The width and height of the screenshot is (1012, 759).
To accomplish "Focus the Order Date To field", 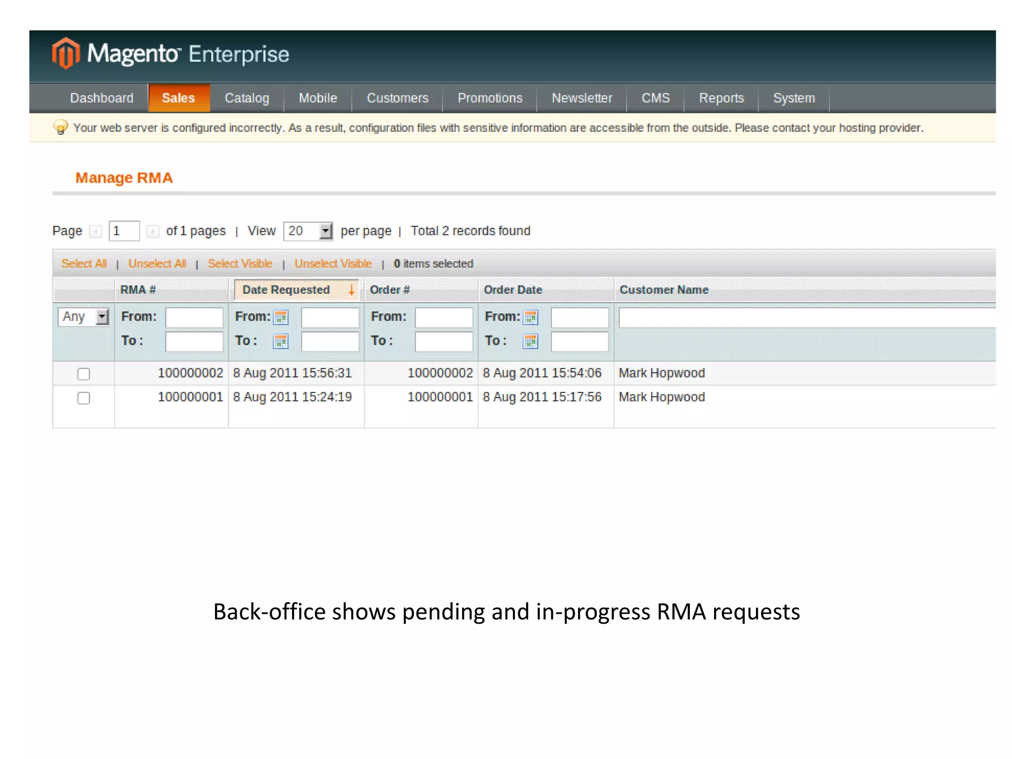I will [x=580, y=341].
